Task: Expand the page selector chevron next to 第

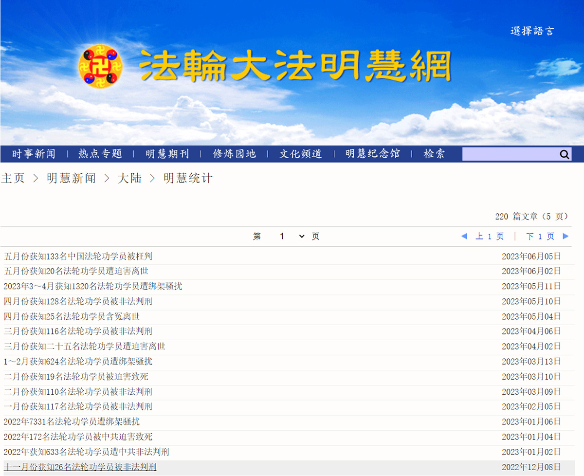Action: click(301, 236)
